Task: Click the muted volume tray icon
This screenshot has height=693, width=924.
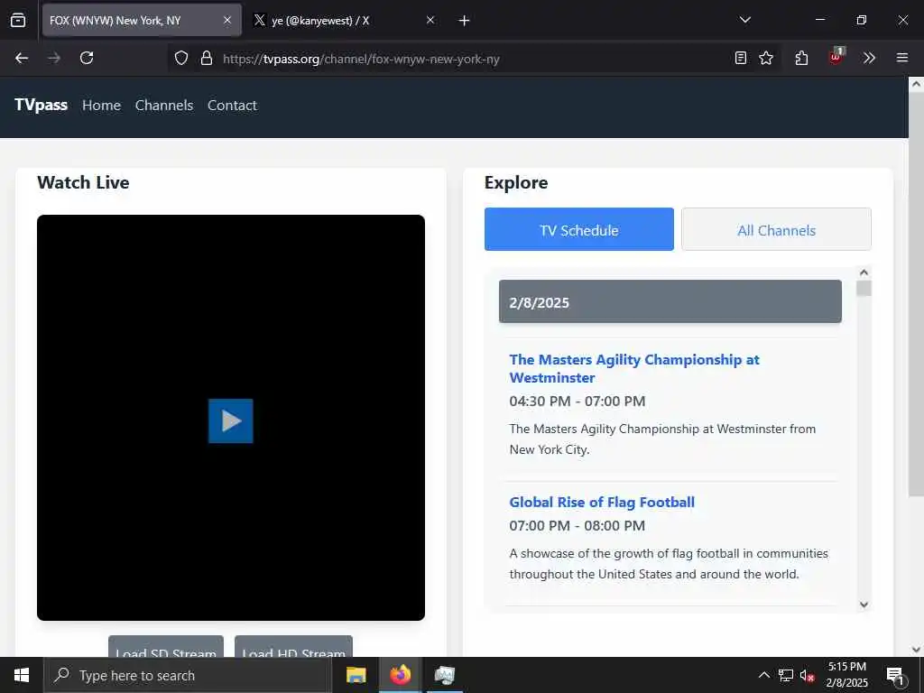Action: [x=807, y=675]
